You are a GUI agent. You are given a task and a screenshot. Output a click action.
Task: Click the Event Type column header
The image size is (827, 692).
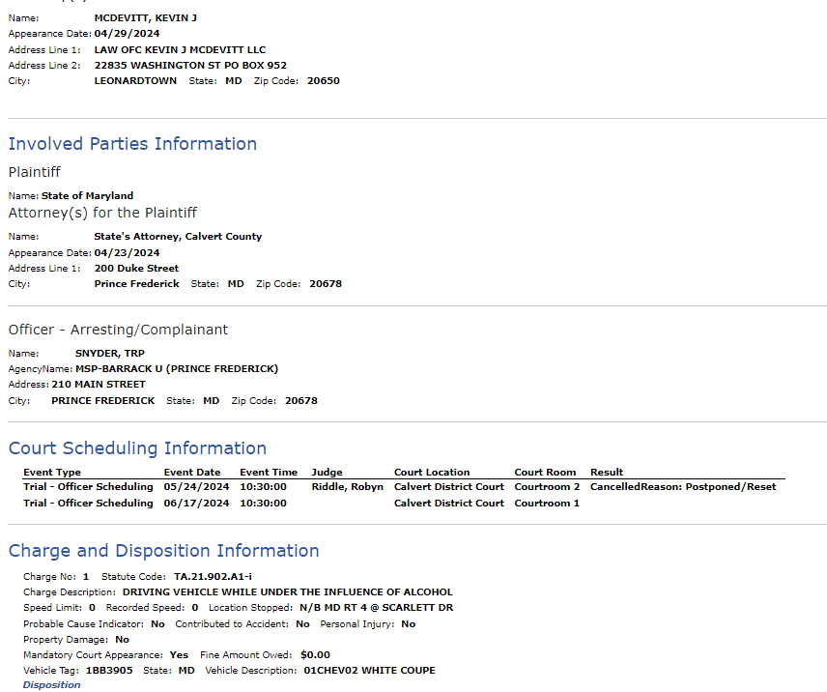pyautogui.click(x=52, y=472)
